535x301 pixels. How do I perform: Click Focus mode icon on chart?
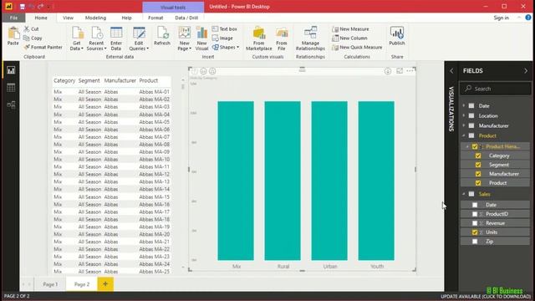pos(400,71)
